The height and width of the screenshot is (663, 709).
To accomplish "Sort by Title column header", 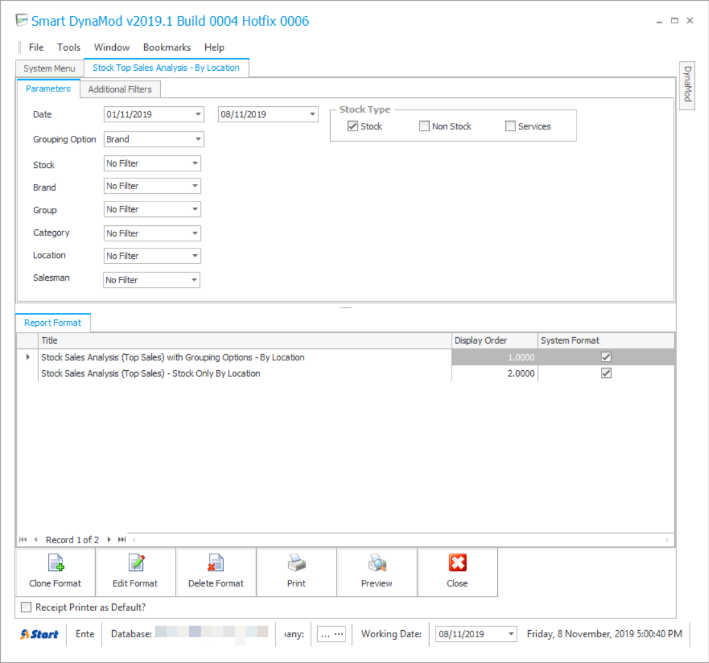I will point(244,340).
